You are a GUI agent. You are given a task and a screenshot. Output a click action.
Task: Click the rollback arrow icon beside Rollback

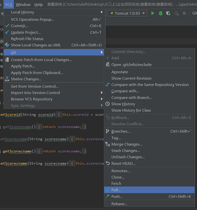coord(108,117)
